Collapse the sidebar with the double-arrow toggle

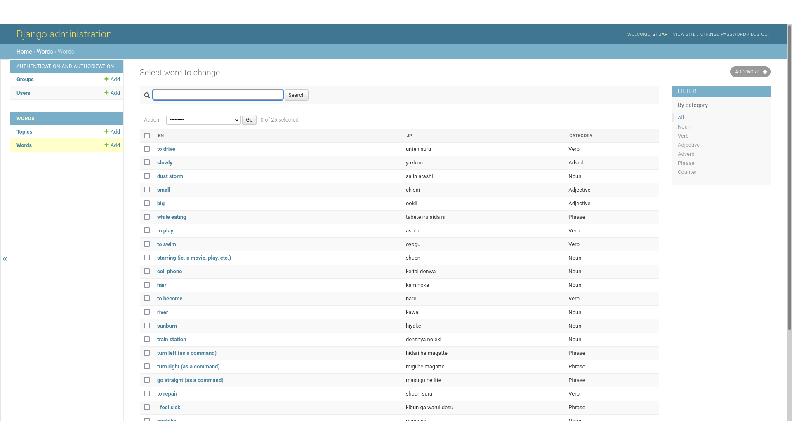pyautogui.click(x=5, y=259)
